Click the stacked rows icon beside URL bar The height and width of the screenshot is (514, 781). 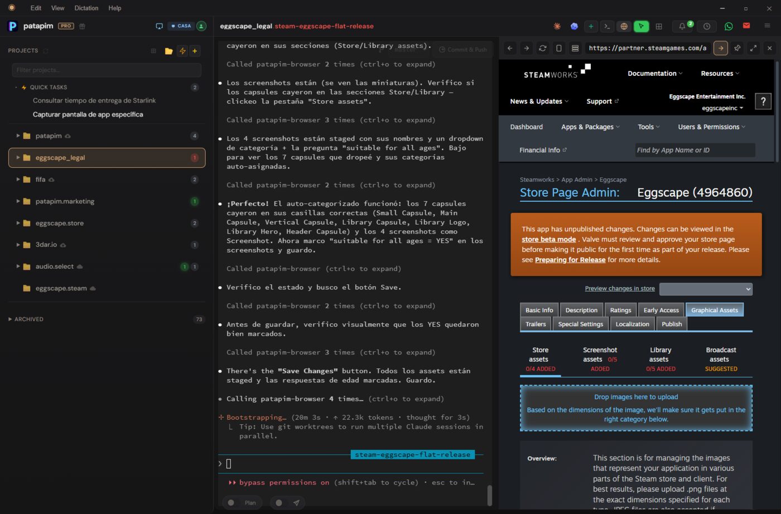tap(575, 49)
